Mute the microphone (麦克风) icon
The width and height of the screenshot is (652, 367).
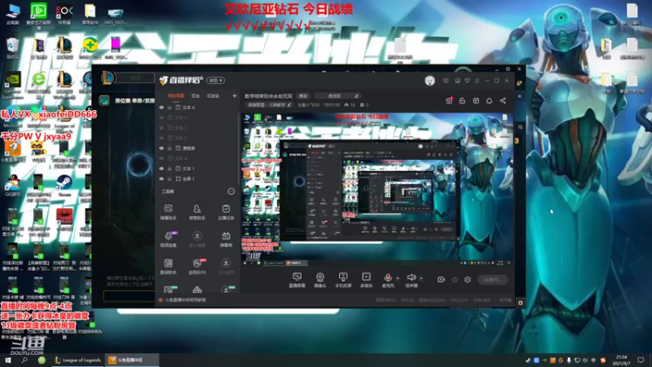point(388,277)
